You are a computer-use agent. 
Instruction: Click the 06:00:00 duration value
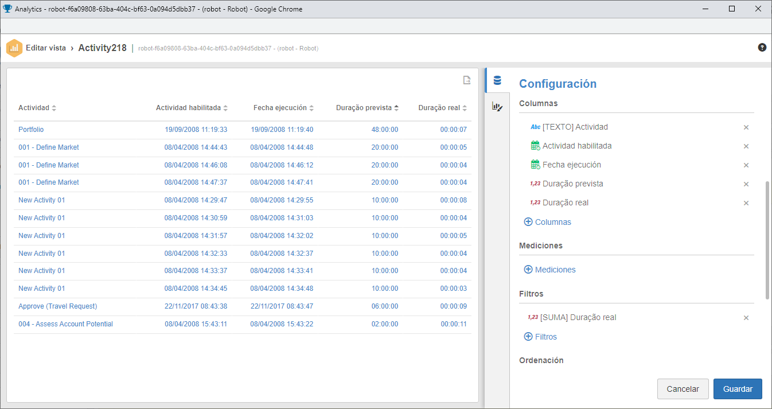click(385, 306)
